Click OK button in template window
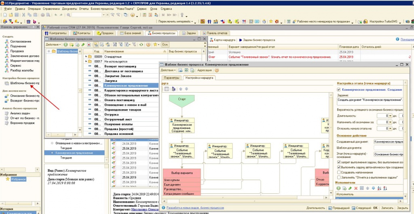Viewport: 414px width, 214px height. click(376, 208)
